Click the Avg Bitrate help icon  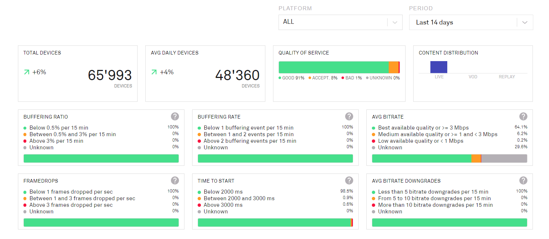(x=523, y=116)
